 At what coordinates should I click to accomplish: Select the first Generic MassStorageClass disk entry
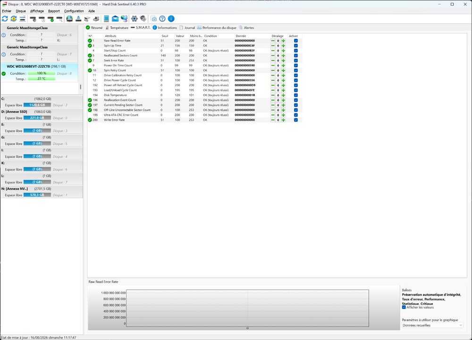coord(39,34)
